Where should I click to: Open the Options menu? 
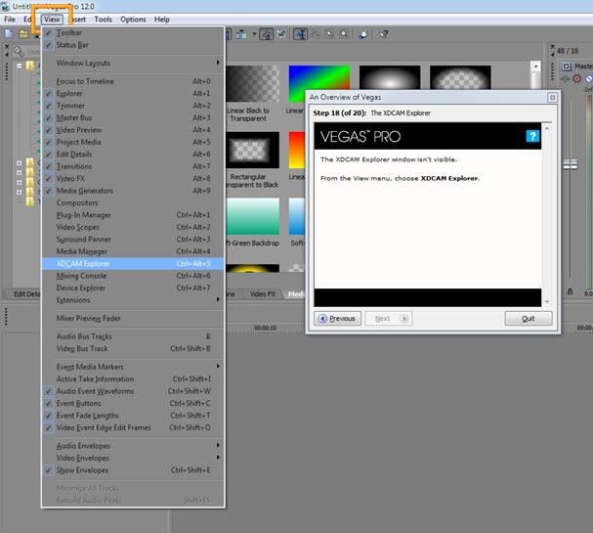click(x=133, y=20)
